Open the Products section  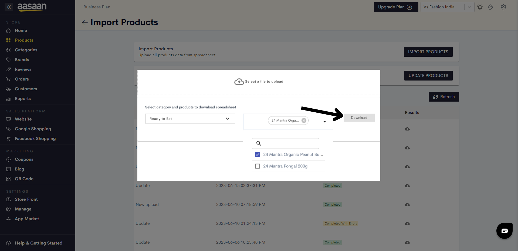tap(24, 40)
